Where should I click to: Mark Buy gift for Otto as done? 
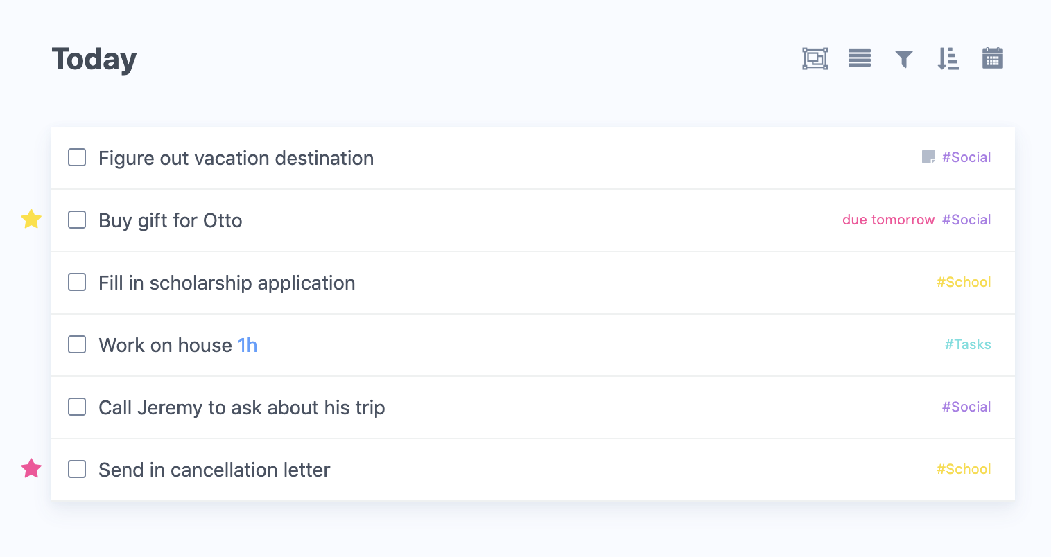point(77,220)
